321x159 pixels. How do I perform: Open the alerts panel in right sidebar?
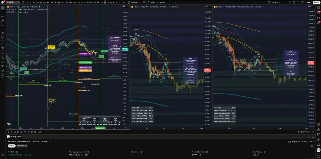[319, 13]
